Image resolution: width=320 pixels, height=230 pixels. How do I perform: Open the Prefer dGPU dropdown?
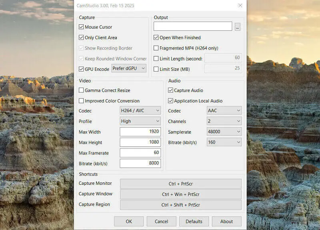pos(129,68)
